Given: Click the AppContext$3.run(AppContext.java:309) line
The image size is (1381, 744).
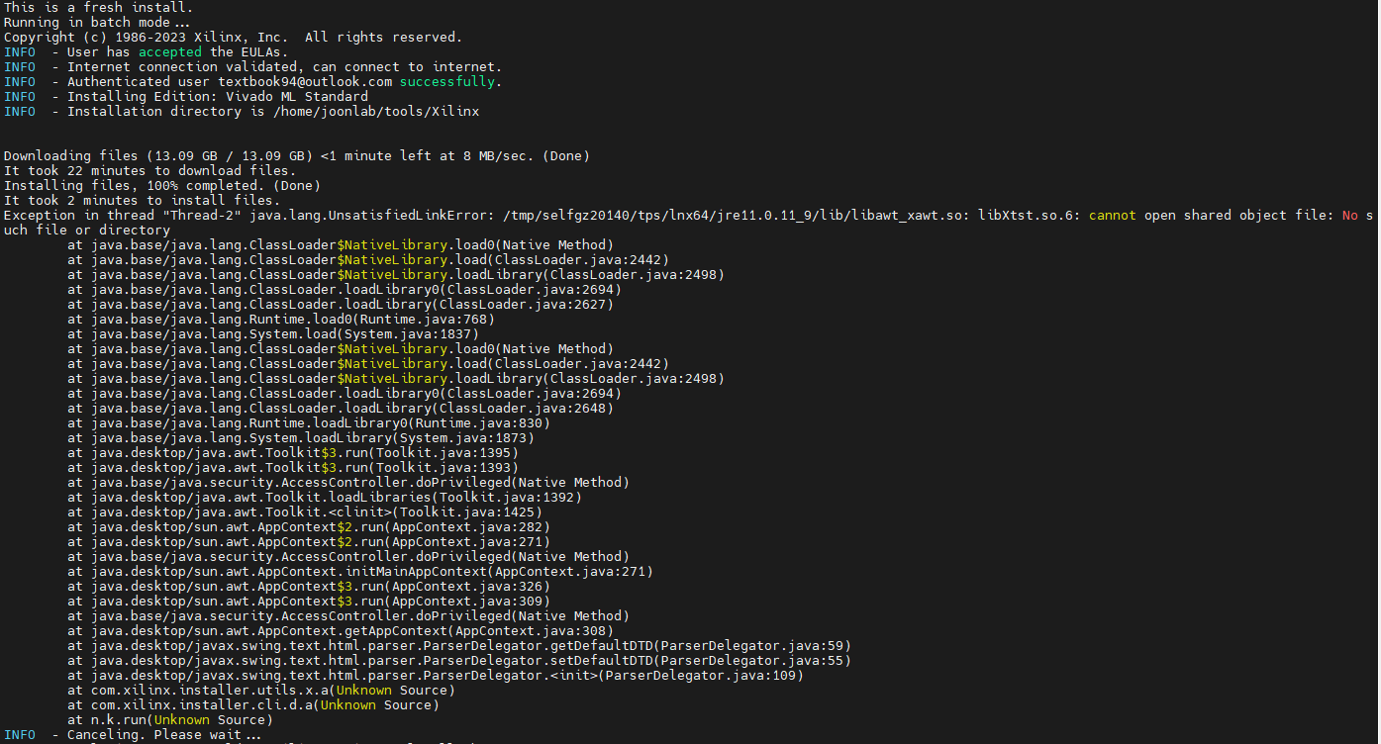Looking at the screenshot, I should 309,602.
